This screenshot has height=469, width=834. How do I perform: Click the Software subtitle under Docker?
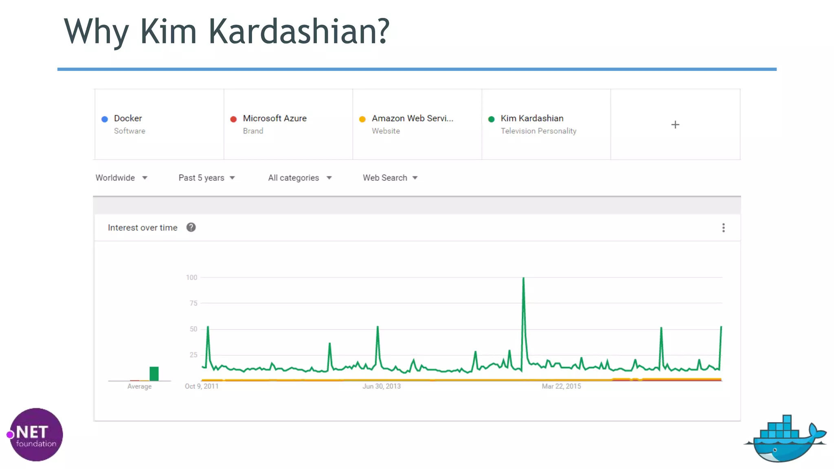click(x=129, y=131)
